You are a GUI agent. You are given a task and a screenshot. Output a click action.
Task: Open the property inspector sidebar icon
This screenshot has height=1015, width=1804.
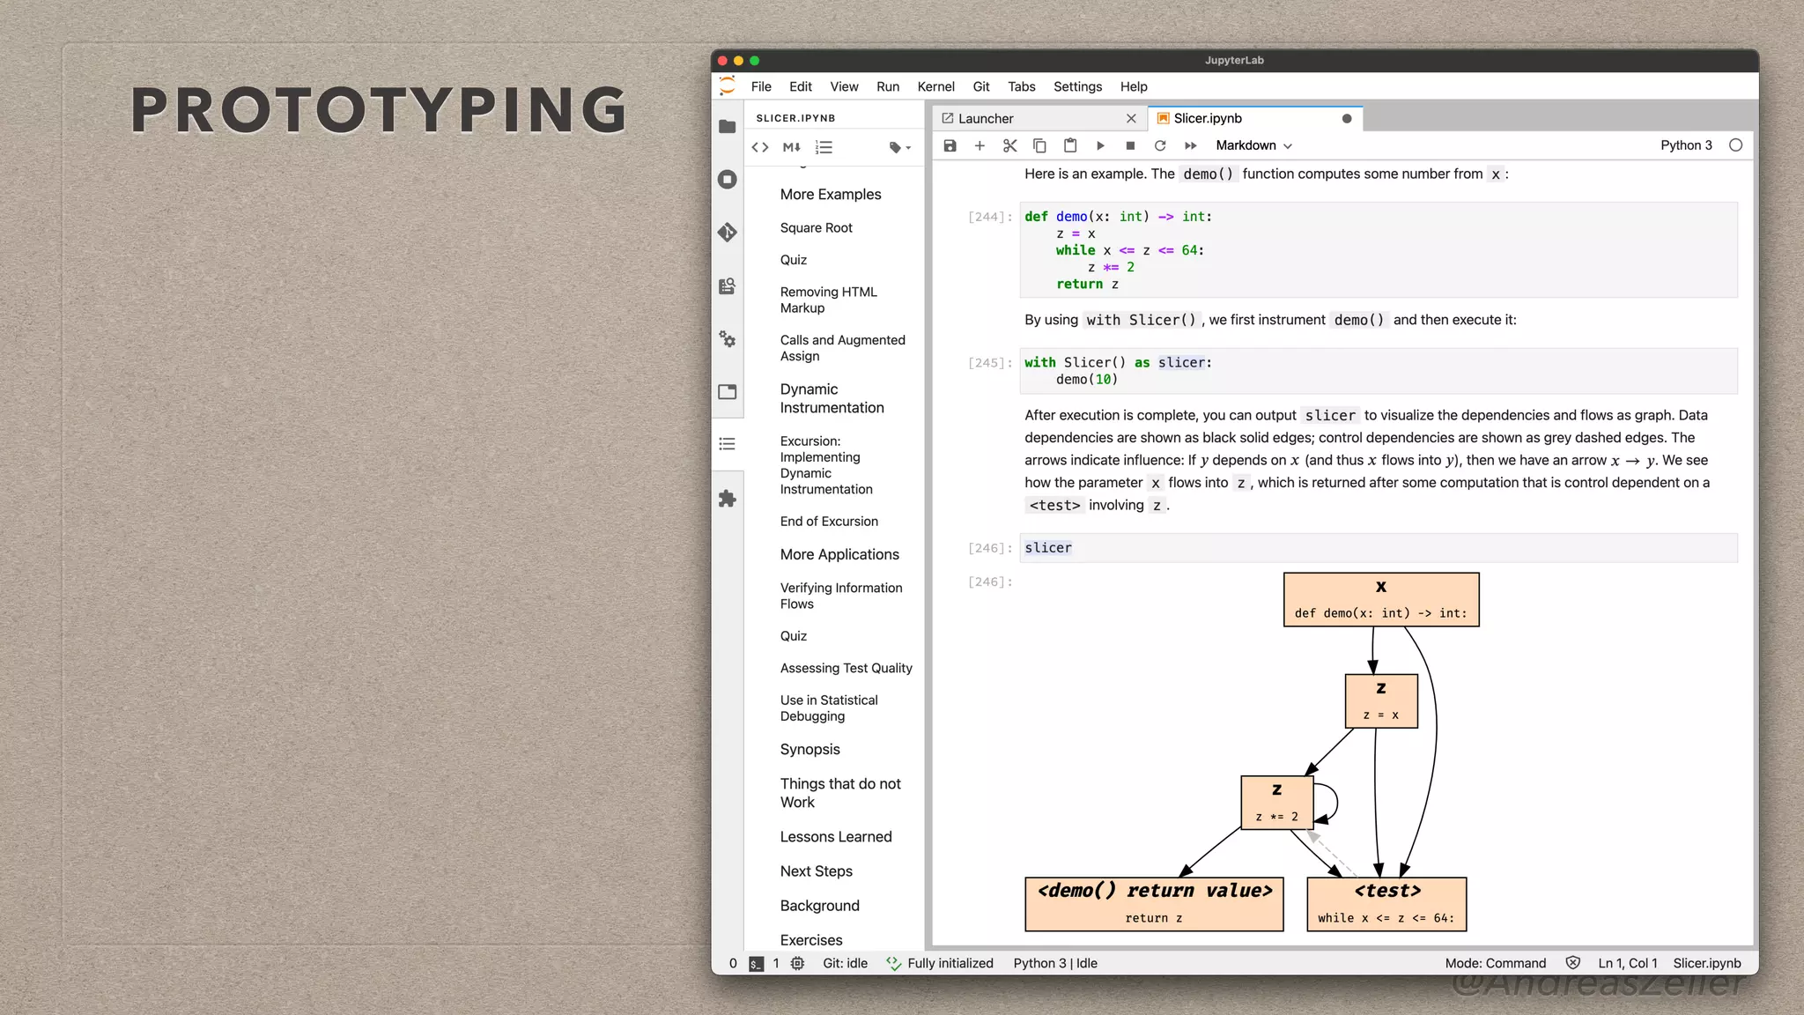pos(727,286)
